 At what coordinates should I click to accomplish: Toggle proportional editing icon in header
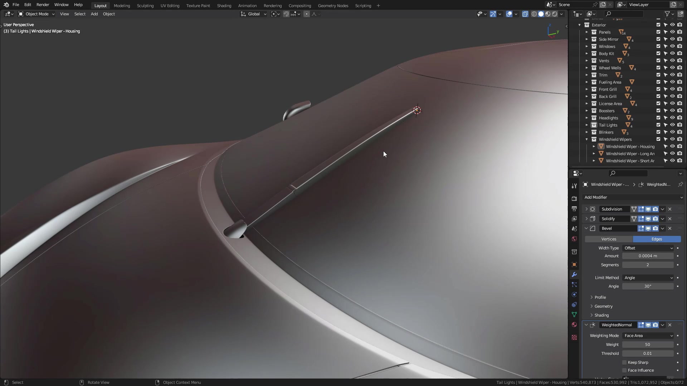click(307, 14)
